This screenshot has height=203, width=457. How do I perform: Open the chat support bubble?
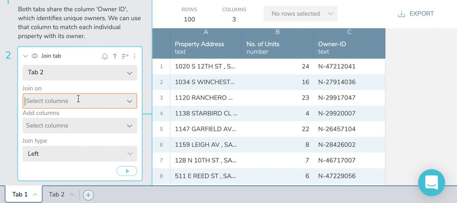tap(431, 182)
